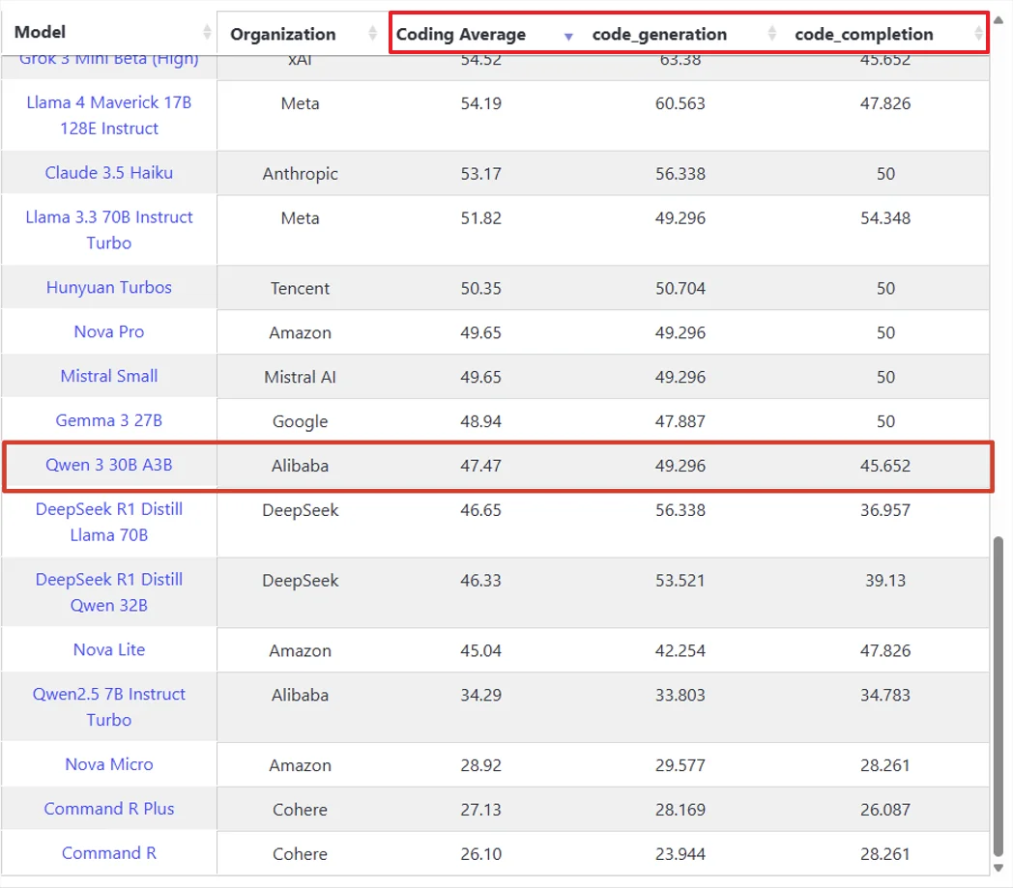The image size is (1013, 888).
Task: Open the Command R Plus link
Action: coord(109,809)
